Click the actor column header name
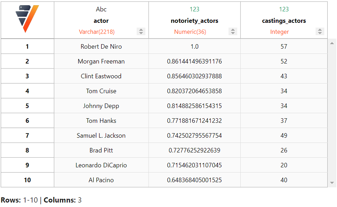 pyautogui.click(x=101, y=21)
